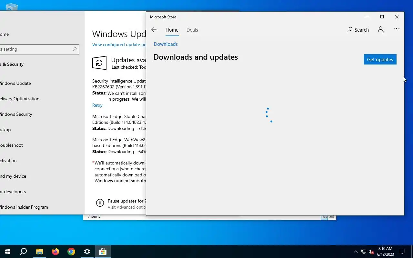Show hidden system tray icons
This screenshot has height=258, width=413.
coord(356,252)
